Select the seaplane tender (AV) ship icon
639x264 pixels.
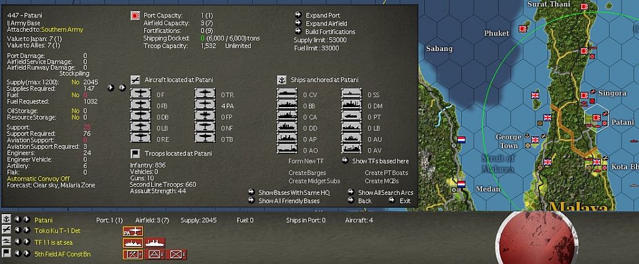tap(352, 149)
